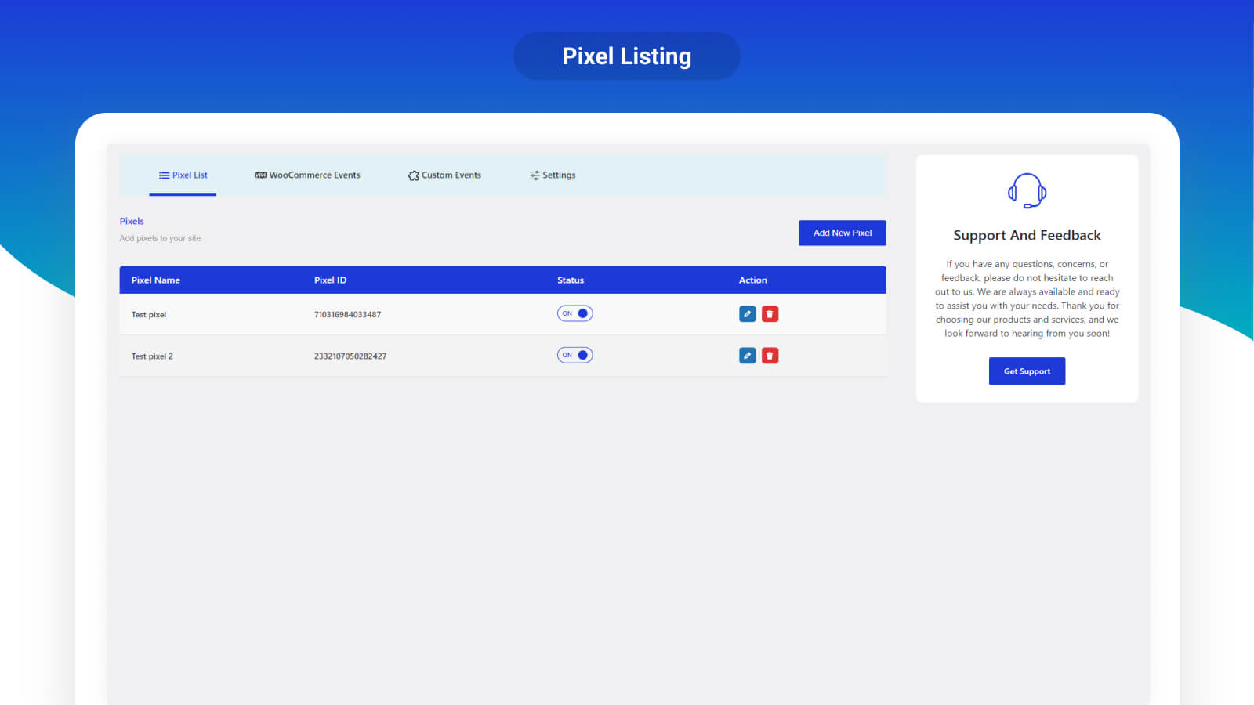The image size is (1254, 705).
Task: Select the pixel name 'Test pixel'
Action: (149, 315)
